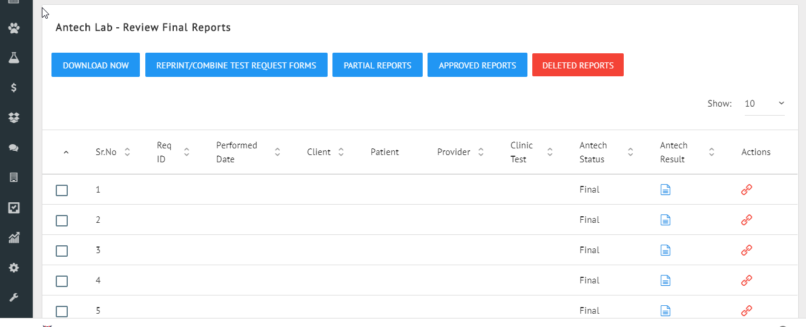Click the Antech Lab - Review Final Reports title
This screenshot has height=327, width=806.
[143, 27]
